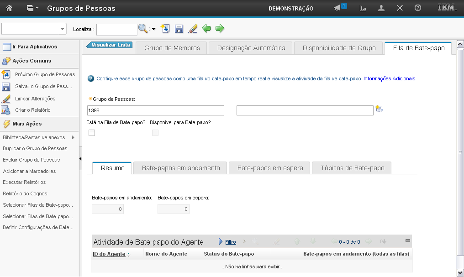Open the bulletin announcements megaphone icon
Screen dimensions: 464x277
[337, 8]
